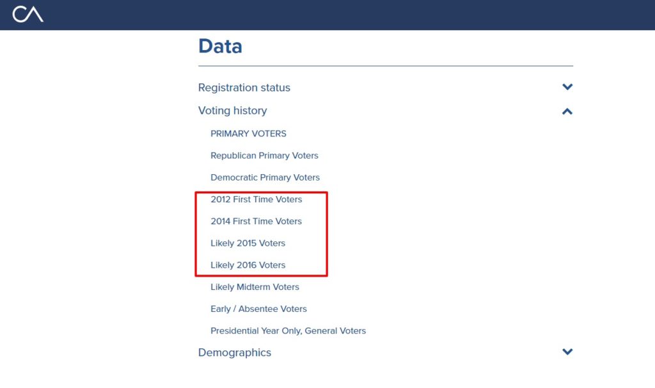Image resolution: width=655 pixels, height=388 pixels.
Task: Choose Likely Midterm Voters
Action: pyautogui.click(x=255, y=287)
